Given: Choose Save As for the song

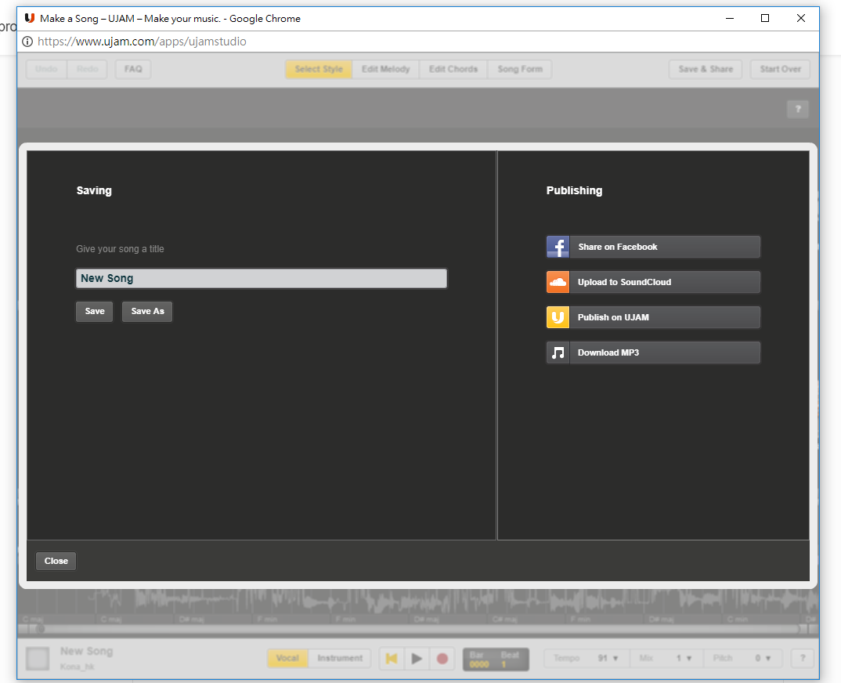Looking at the screenshot, I should point(147,311).
